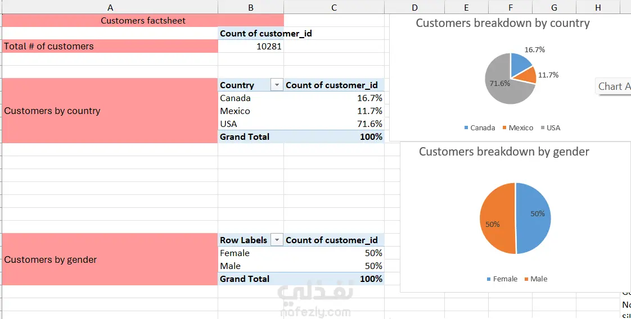This screenshot has height=319, width=631.
Task: Select column A header
Action: pos(110,7)
